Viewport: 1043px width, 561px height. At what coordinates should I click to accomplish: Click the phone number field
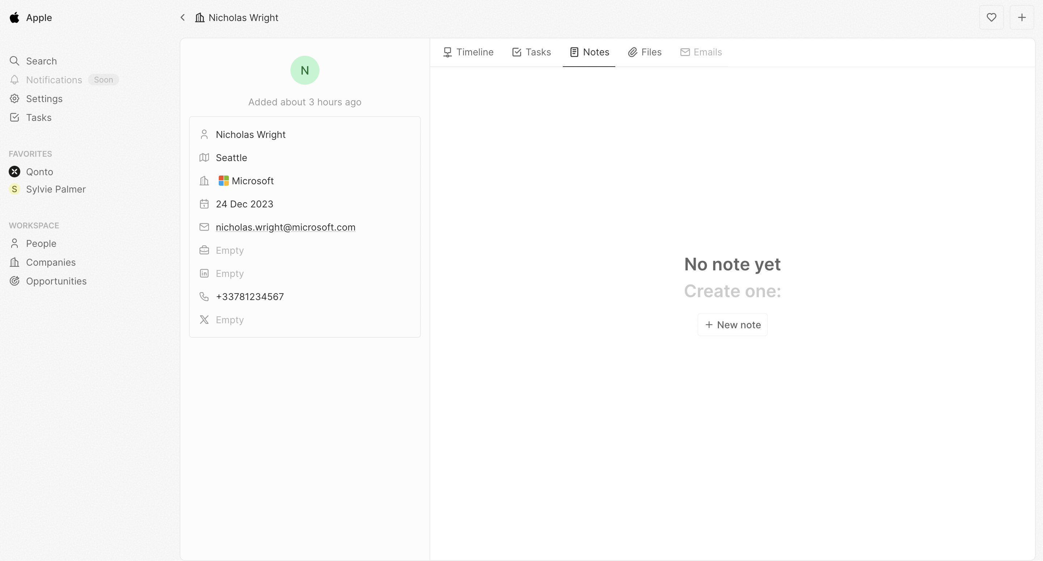pos(250,297)
